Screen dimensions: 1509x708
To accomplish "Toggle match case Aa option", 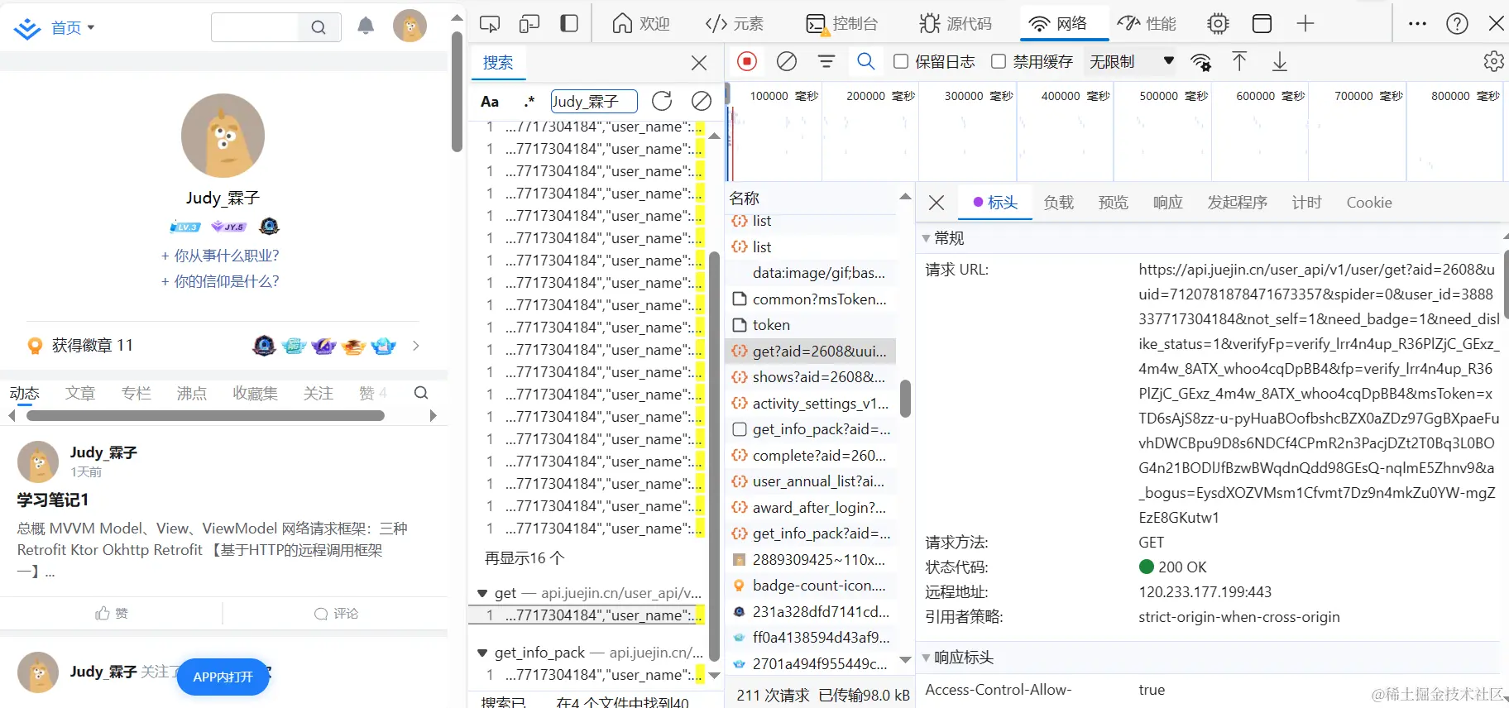I will click(x=490, y=102).
